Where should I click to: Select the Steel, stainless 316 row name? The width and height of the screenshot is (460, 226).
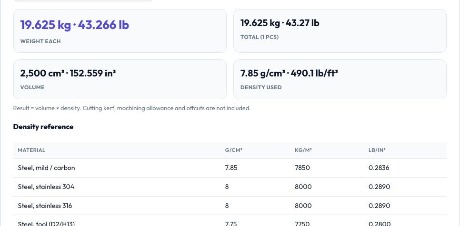click(x=45, y=206)
